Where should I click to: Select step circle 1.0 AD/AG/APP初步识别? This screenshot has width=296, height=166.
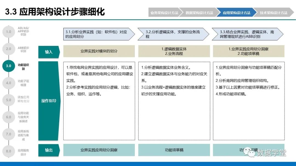pyautogui.click(x=9, y=32)
